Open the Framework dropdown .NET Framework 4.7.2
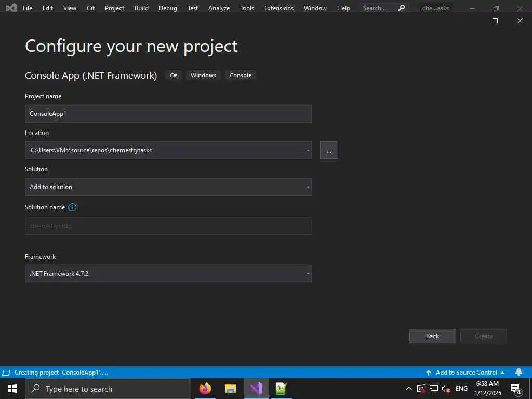 (168, 273)
